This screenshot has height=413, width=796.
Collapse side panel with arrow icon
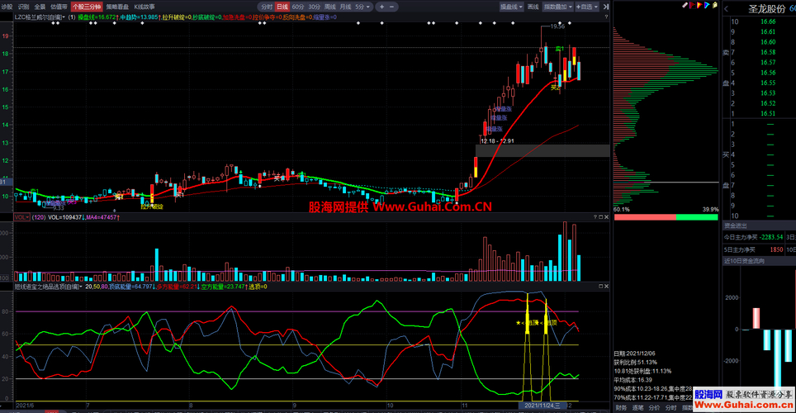pyautogui.click(x=605, y=7)
